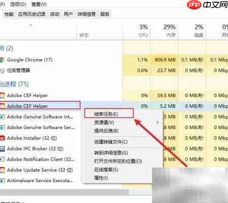Open the 选项(O) menu
The image size is (228, 203).
point(18,5)
